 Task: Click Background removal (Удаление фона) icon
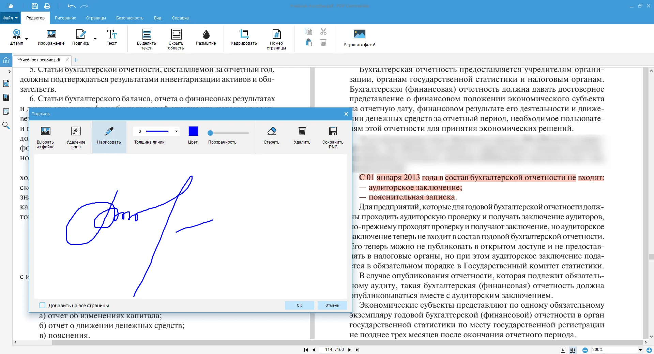click(x=76, y=131)
